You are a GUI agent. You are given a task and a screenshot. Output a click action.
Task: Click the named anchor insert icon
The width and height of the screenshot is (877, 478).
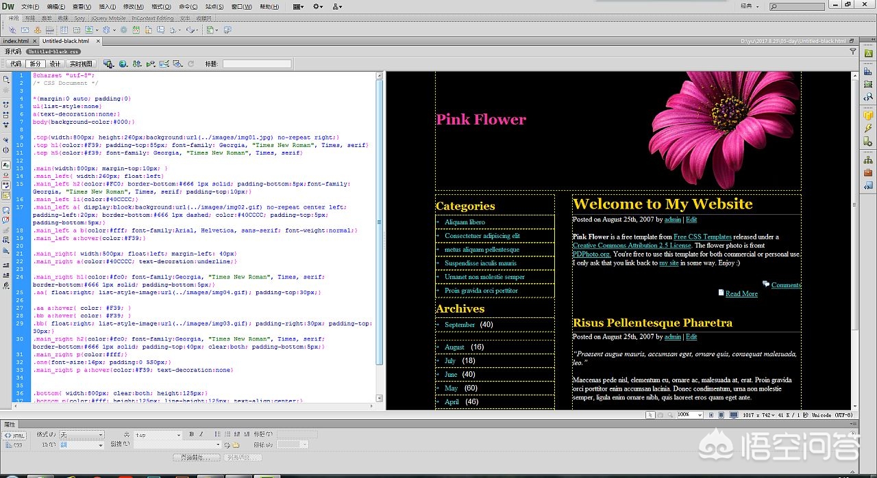(37, 30)
